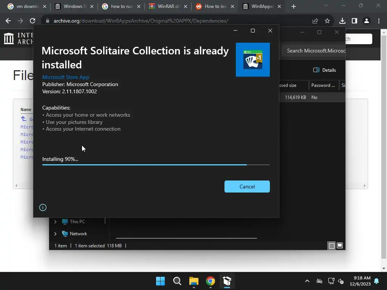Select the 114,619 KB file row
Screen dimensions: 387x290
[x=312, y=97]
